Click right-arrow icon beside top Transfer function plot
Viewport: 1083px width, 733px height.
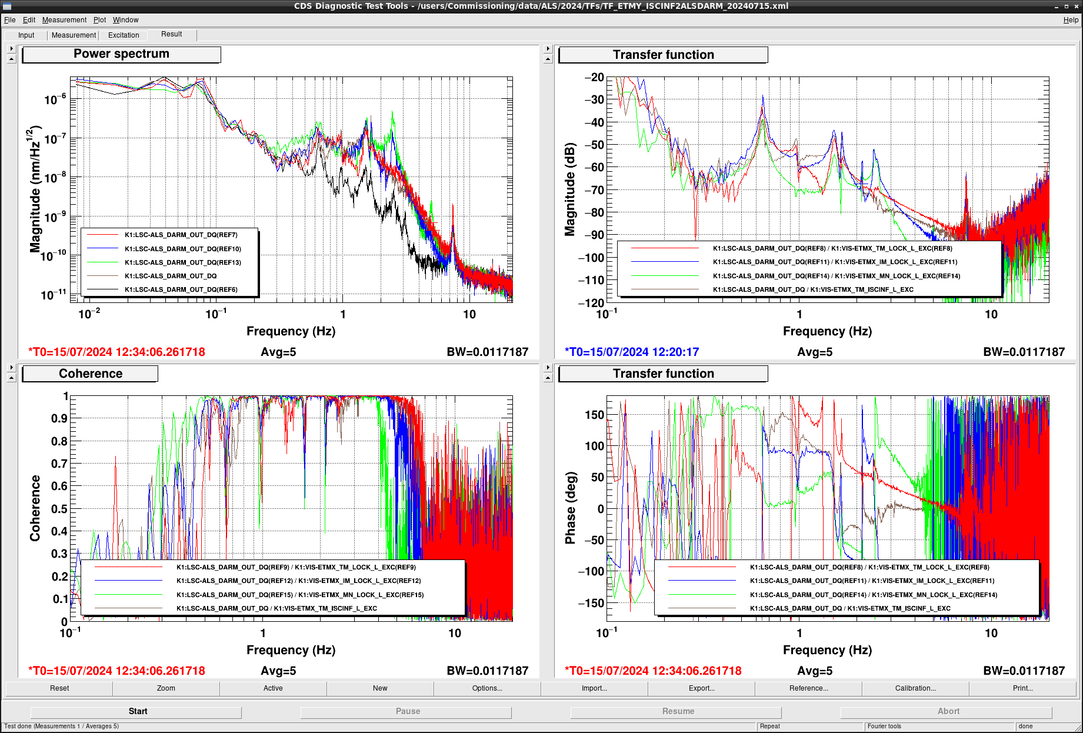(548, 49)
